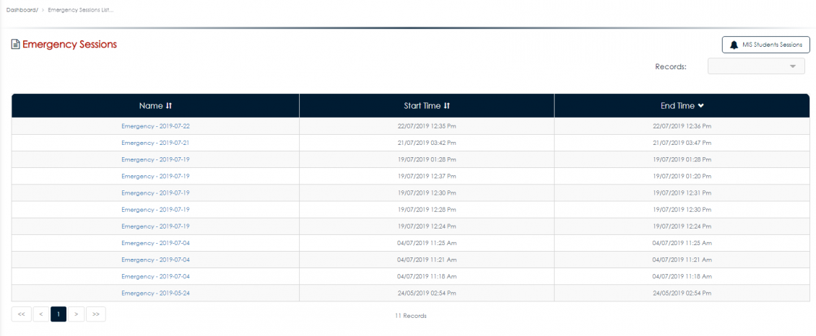
Task: Sort by Start Time column arrows icon
Action: coord(447,106)
